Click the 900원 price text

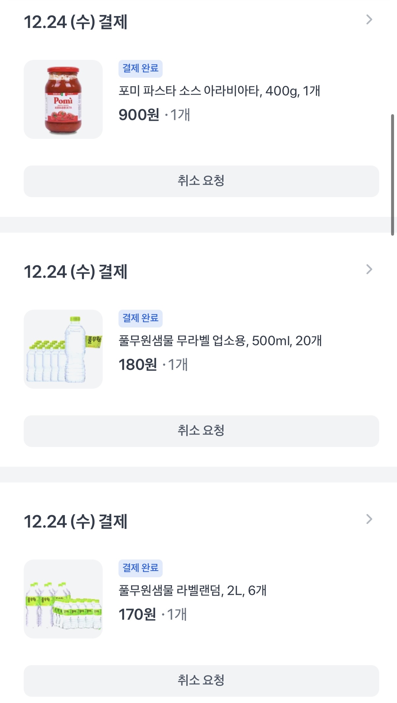point(139,115)
